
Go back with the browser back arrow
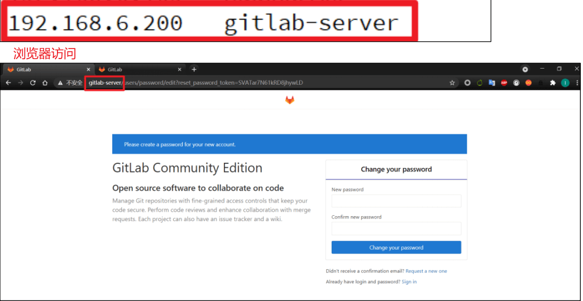(8, 82)
